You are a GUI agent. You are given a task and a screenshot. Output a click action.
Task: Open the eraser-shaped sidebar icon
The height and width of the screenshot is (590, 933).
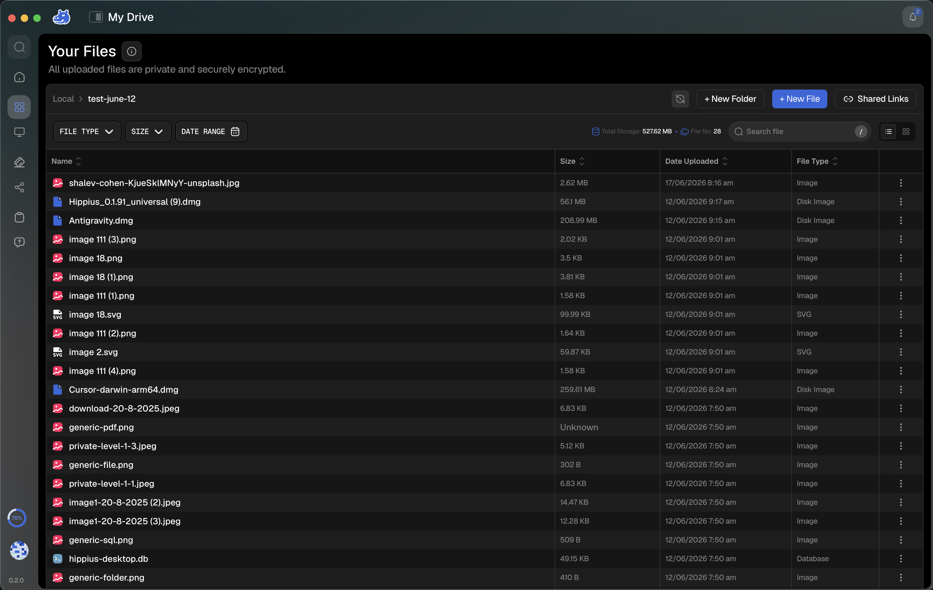pyautogui.click(x=19, y=162)
